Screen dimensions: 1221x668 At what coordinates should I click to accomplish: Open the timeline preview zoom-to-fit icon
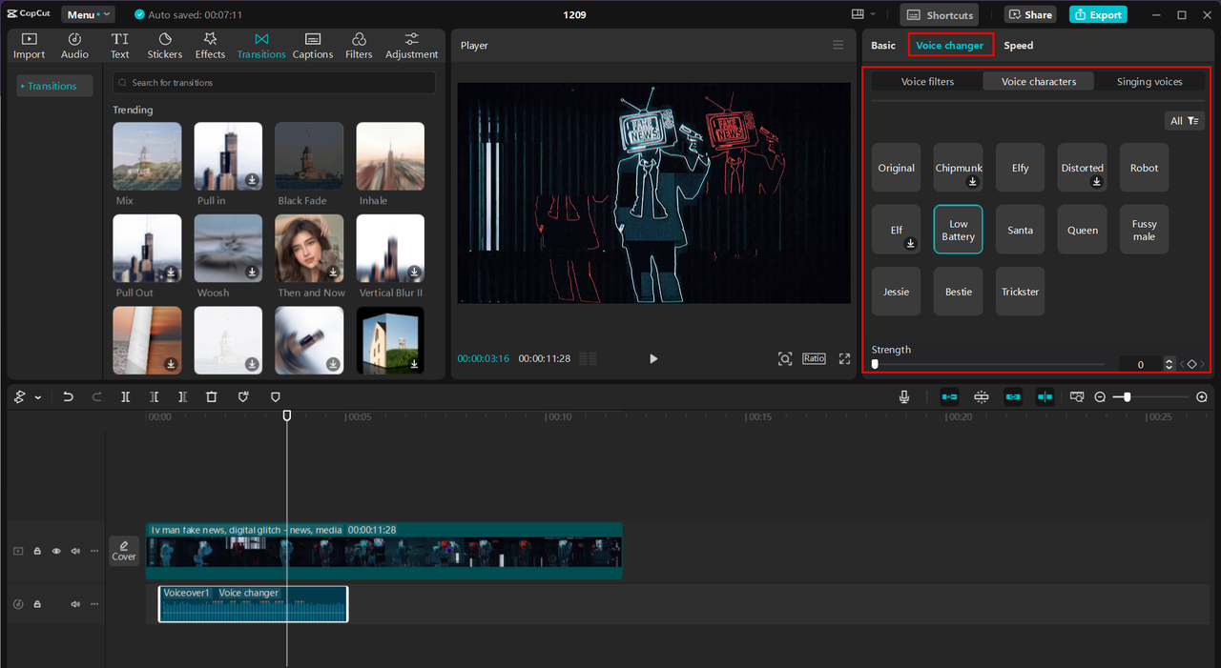pyautogui.click(x=1077, y=396)
